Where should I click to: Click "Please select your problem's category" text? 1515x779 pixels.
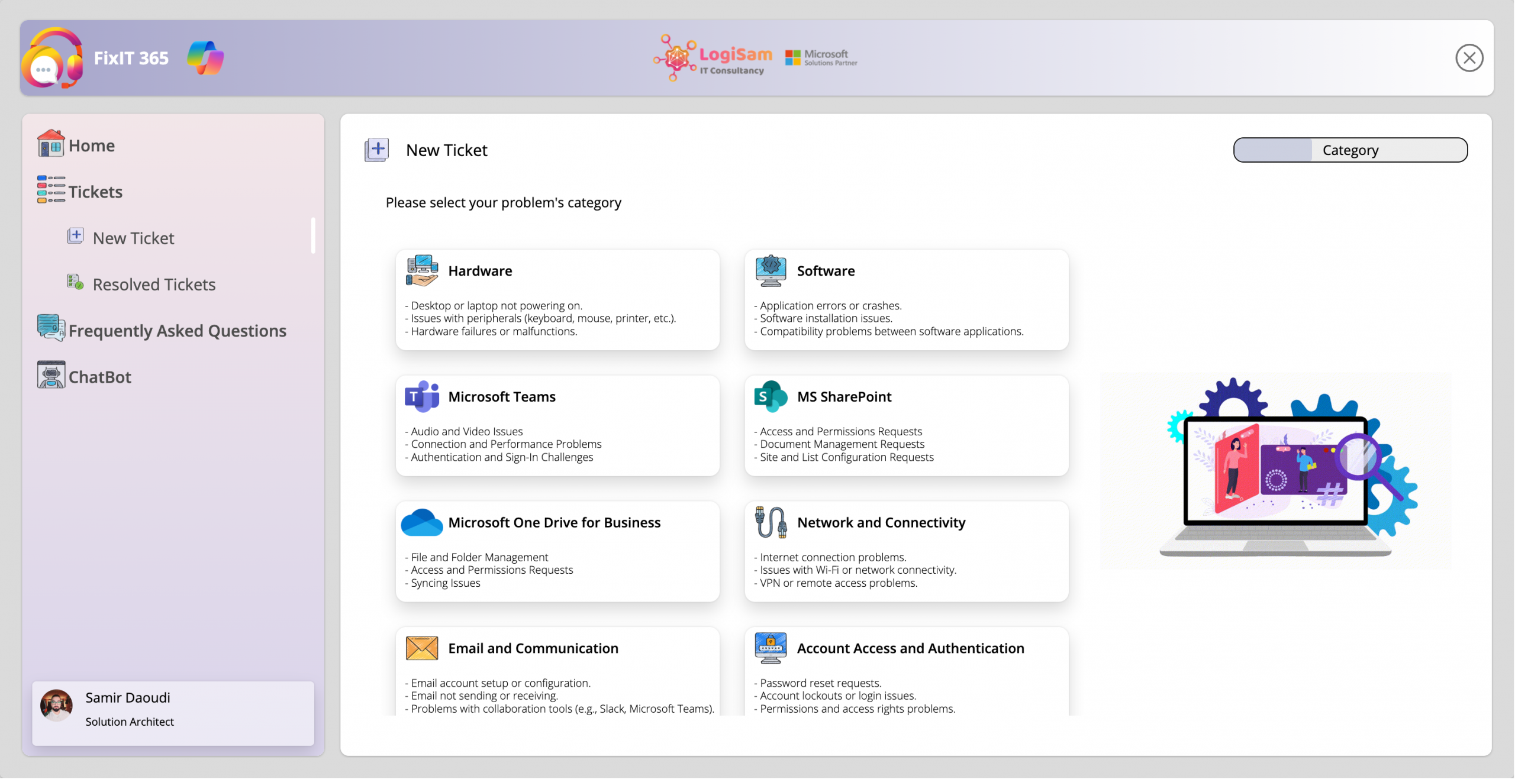coord(503,202)
